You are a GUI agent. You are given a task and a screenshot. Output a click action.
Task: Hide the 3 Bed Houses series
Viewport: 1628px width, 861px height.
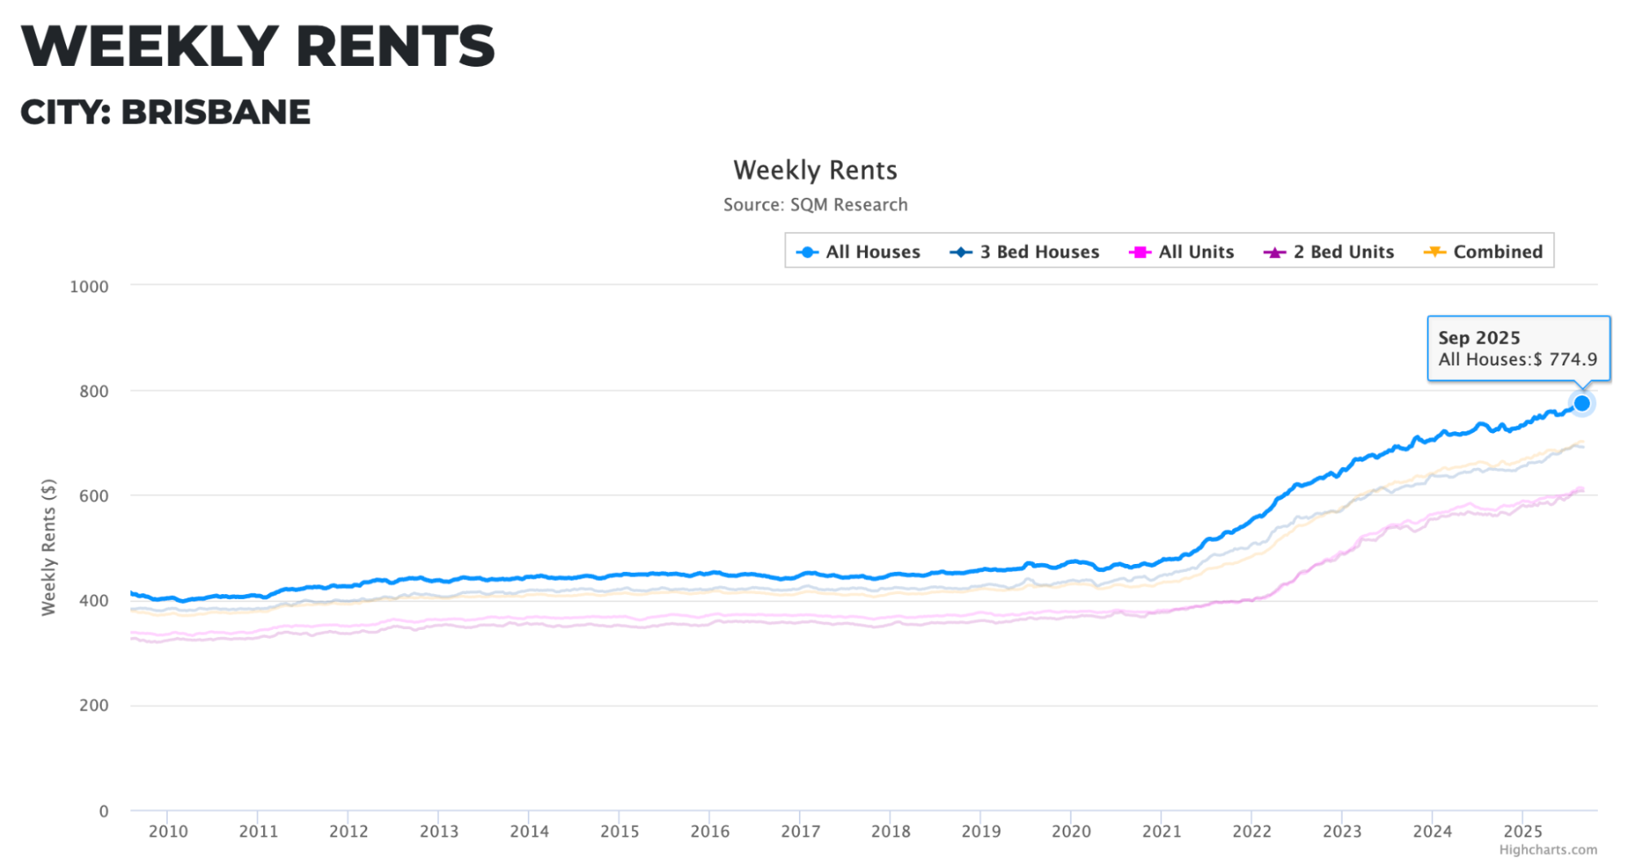tap(1039, 252)
